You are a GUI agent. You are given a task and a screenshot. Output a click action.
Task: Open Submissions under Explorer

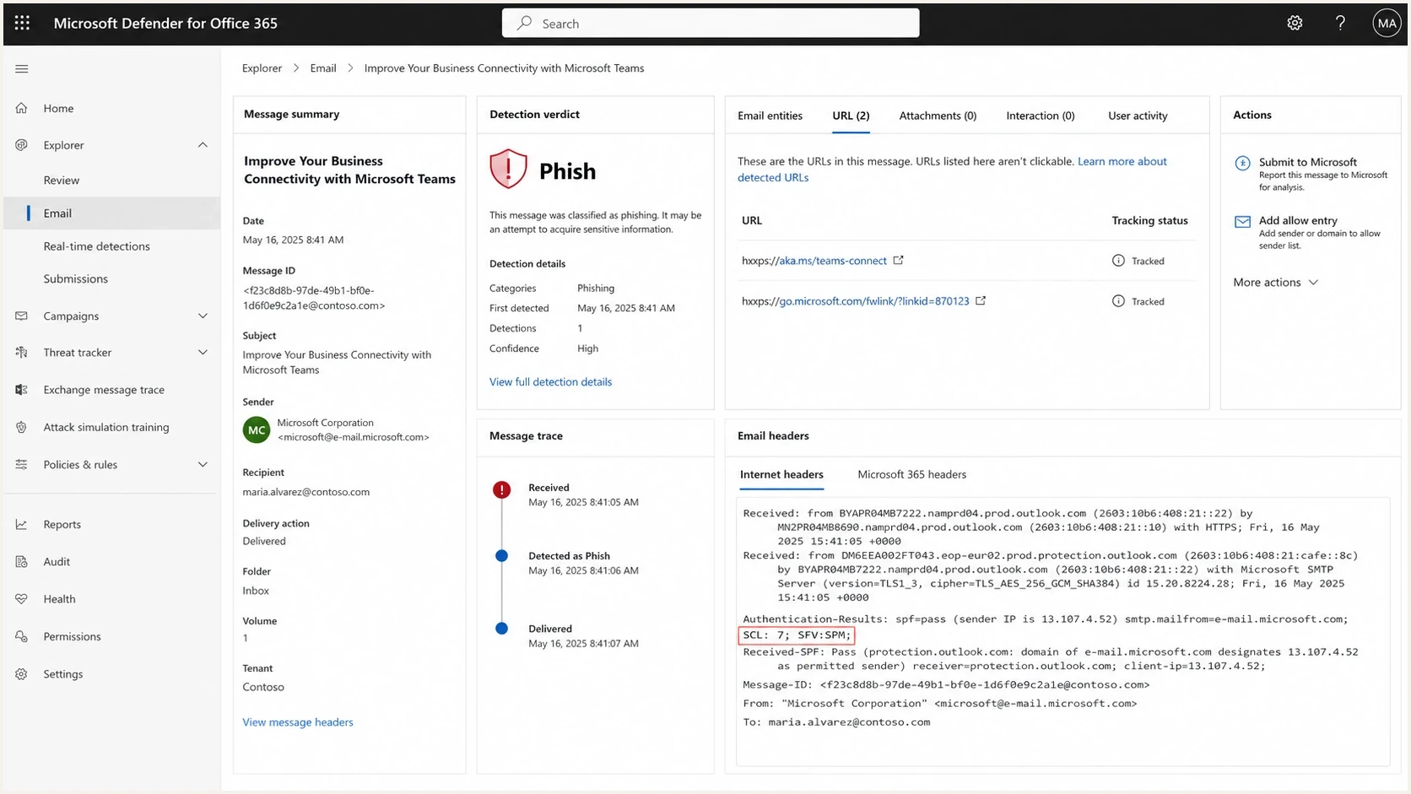click(75, 278)
